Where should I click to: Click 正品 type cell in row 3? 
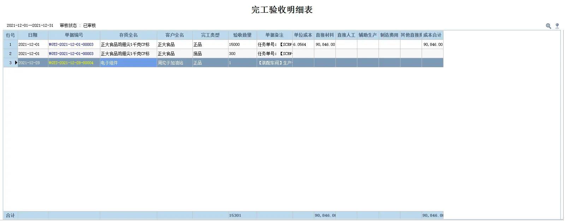coord(210,63)
